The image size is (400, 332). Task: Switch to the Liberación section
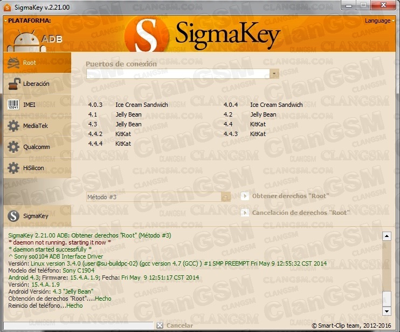click(37, 84)
